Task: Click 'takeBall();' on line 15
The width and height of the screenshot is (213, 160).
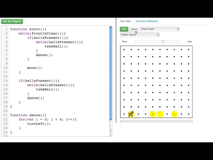Action: [x=48, y=89]
